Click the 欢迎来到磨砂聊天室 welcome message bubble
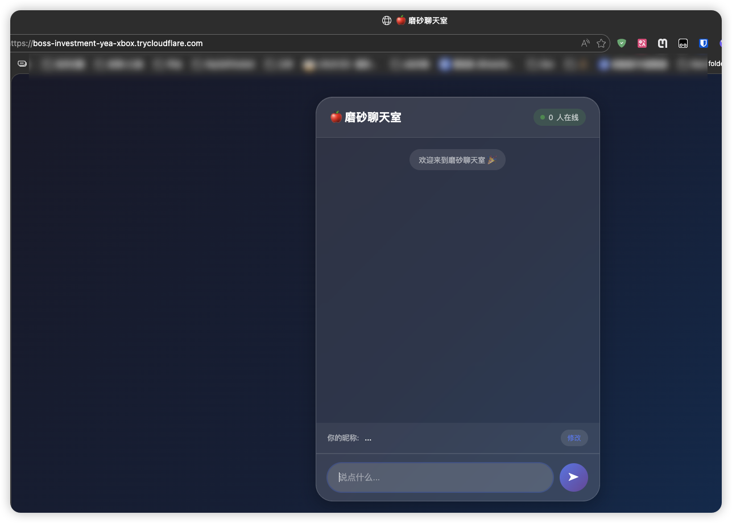The image size is (732, 523). [457, 160]
